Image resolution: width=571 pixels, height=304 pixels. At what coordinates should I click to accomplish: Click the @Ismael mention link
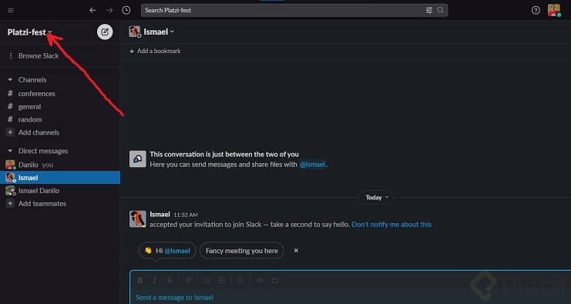pos(312,165)
